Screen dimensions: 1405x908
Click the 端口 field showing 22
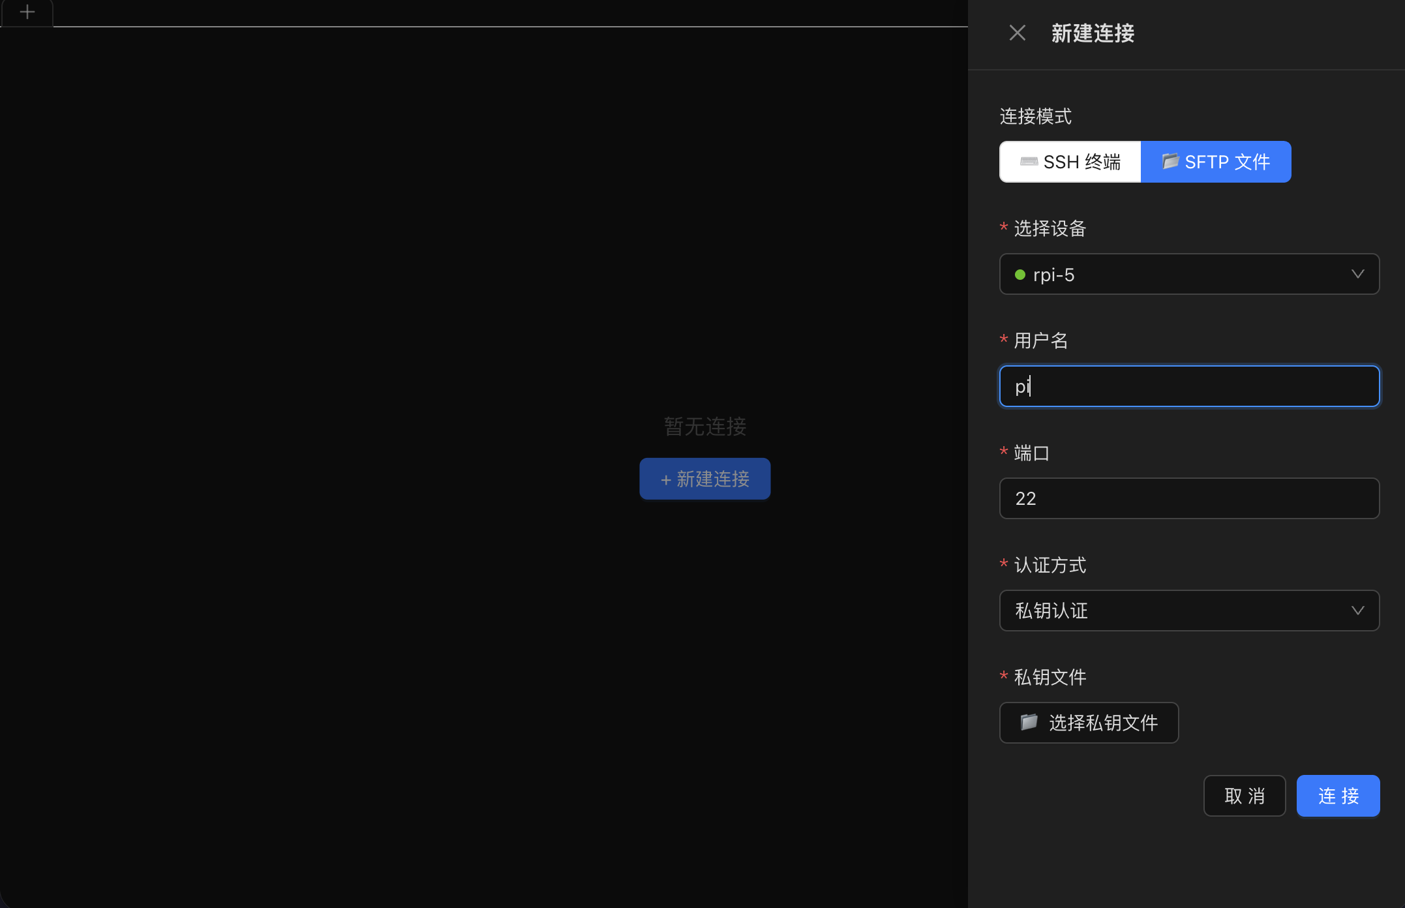[x=1189, y=498]
